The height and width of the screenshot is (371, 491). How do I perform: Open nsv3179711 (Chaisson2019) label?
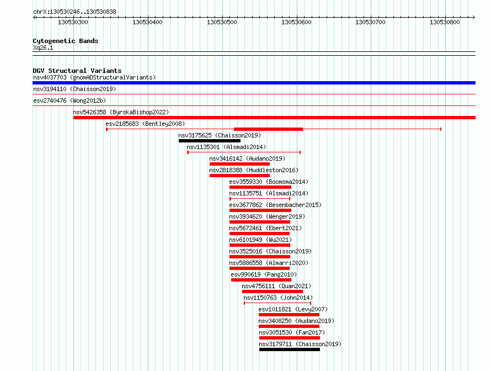coord(300,344)
